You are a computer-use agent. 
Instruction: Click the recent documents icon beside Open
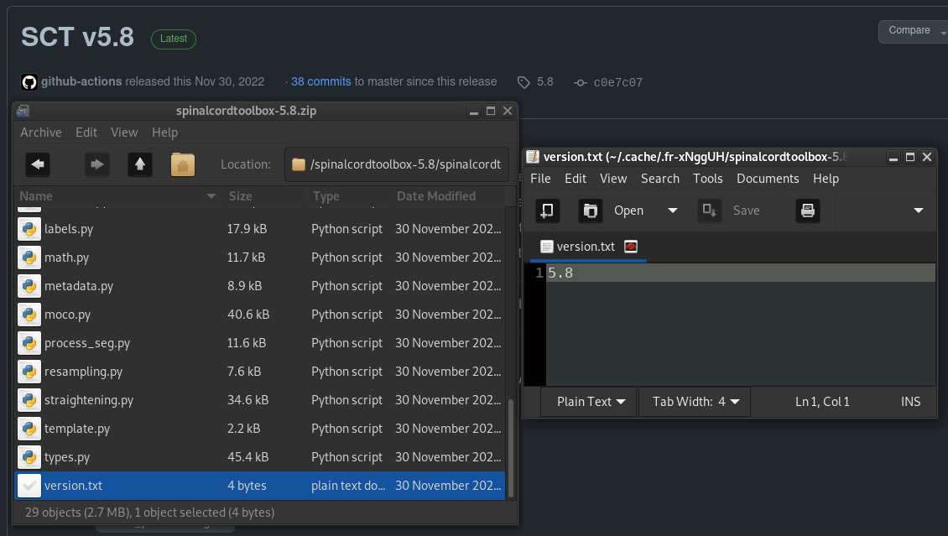click(590, 211)
